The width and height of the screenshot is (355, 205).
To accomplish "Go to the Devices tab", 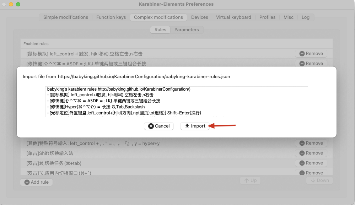I will coord(199,17).
